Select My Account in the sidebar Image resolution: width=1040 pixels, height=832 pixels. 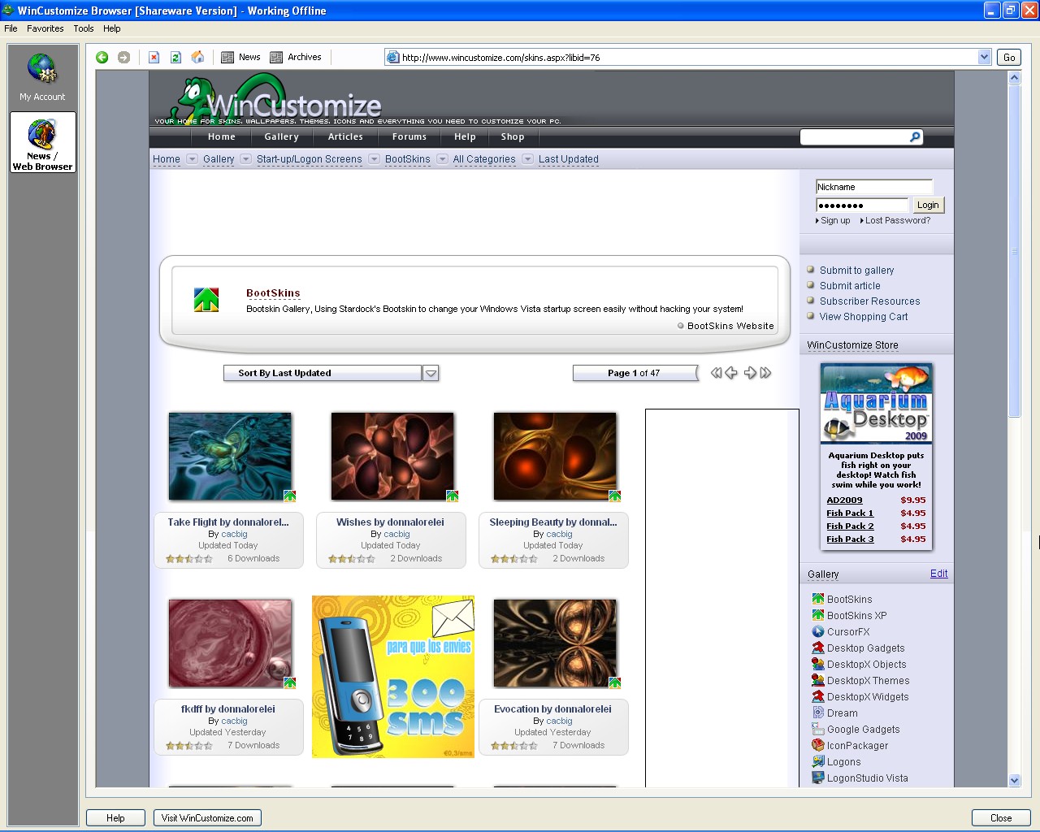tap(42, 78)
